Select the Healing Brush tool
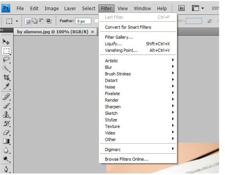 click(6, 97)
